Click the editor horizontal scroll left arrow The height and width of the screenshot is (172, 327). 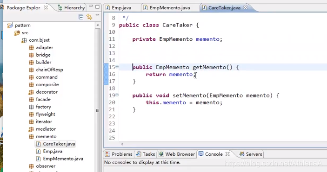(122, 144)
